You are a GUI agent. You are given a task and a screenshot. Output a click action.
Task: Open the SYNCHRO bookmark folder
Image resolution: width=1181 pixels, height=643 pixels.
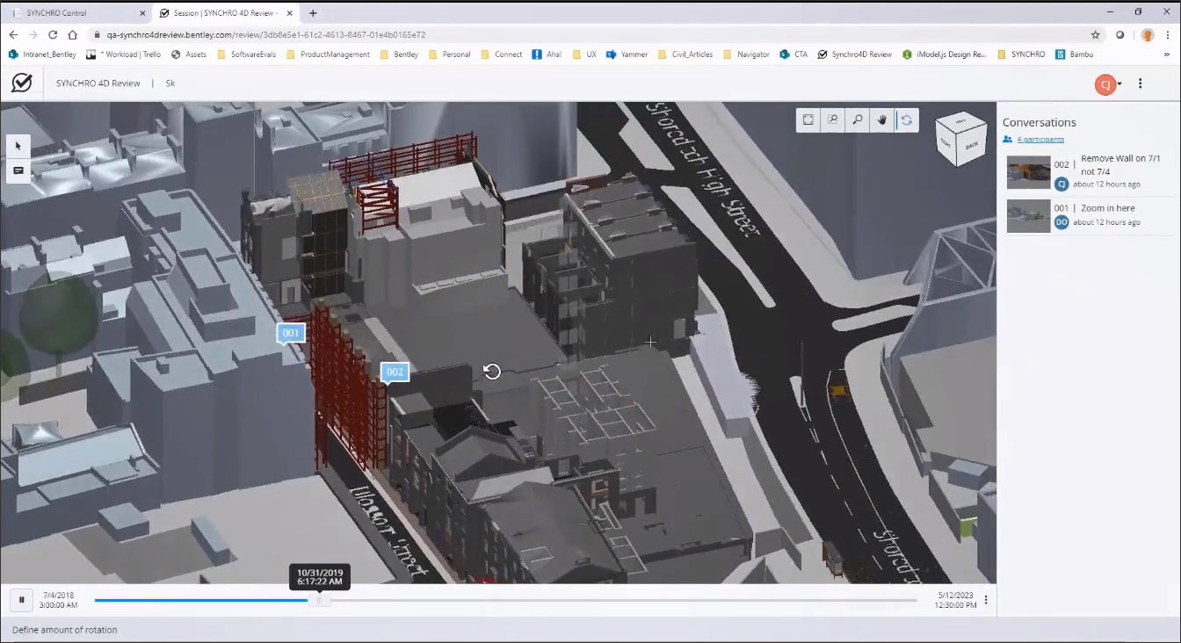1021,54
